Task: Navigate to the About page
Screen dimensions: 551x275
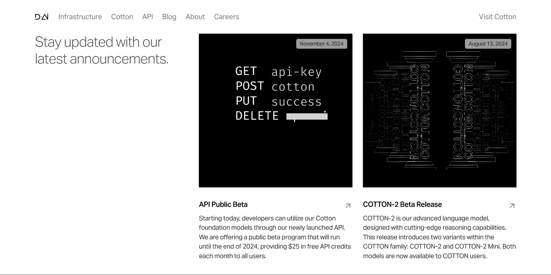Action: click(x=195, y=17)
